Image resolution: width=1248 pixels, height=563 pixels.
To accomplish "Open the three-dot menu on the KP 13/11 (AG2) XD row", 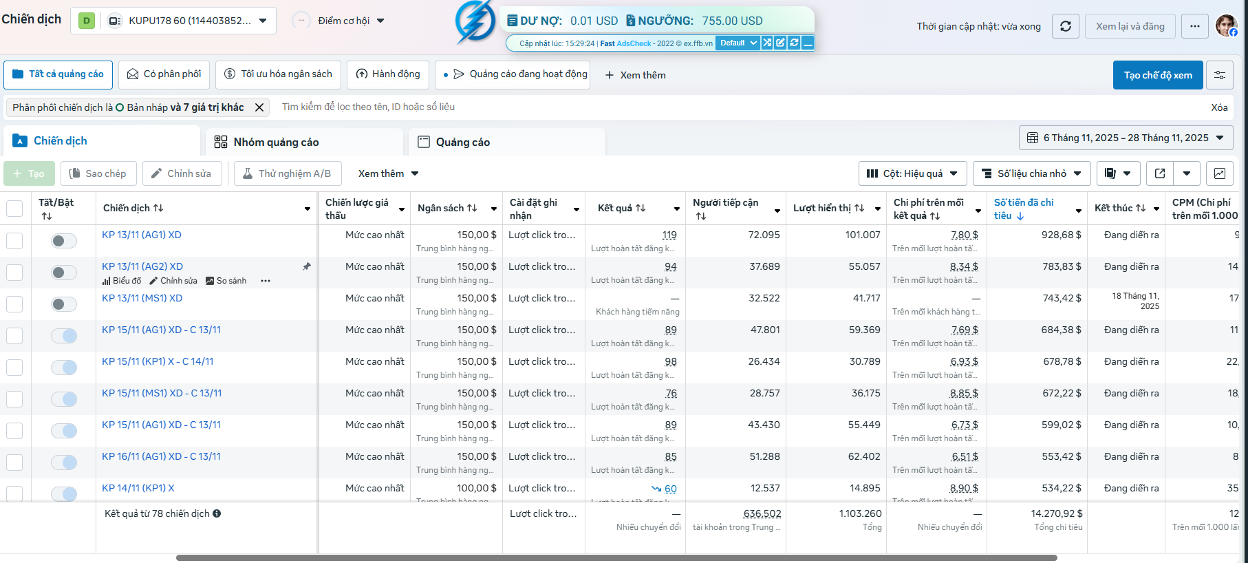I will pyautogui.click(x=266, y=281).
